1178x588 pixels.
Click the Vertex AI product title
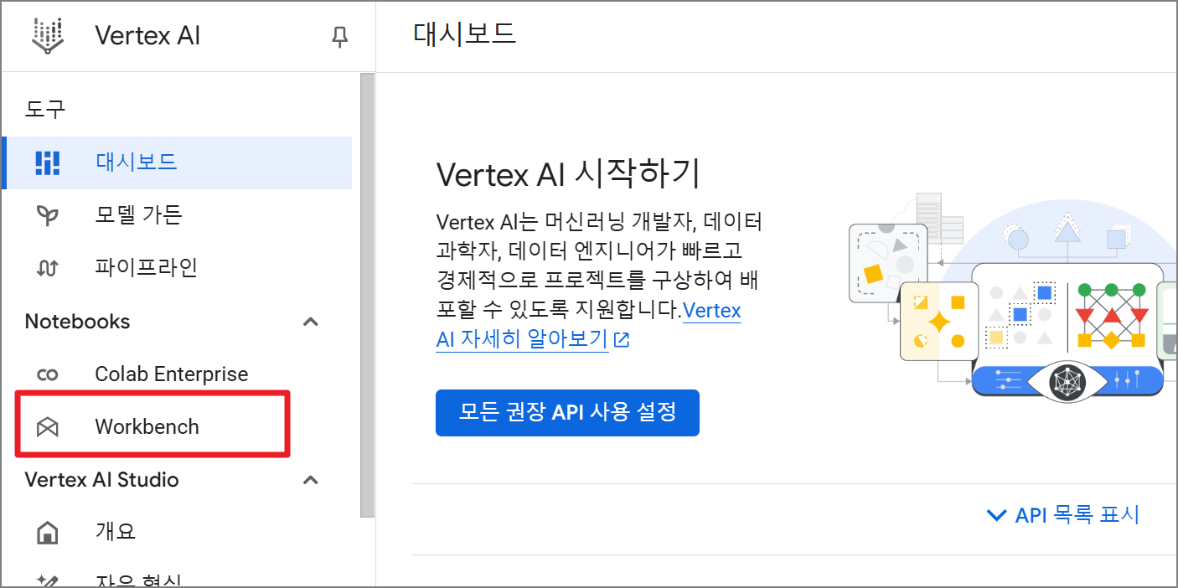pos(147,36)
